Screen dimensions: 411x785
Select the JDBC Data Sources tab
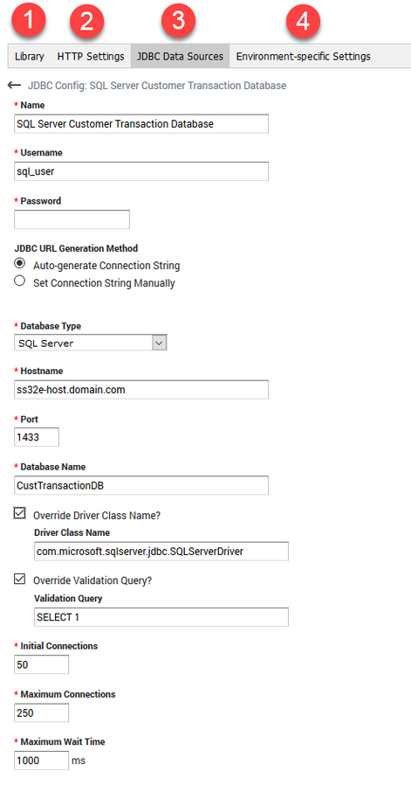tap(180, 56)
